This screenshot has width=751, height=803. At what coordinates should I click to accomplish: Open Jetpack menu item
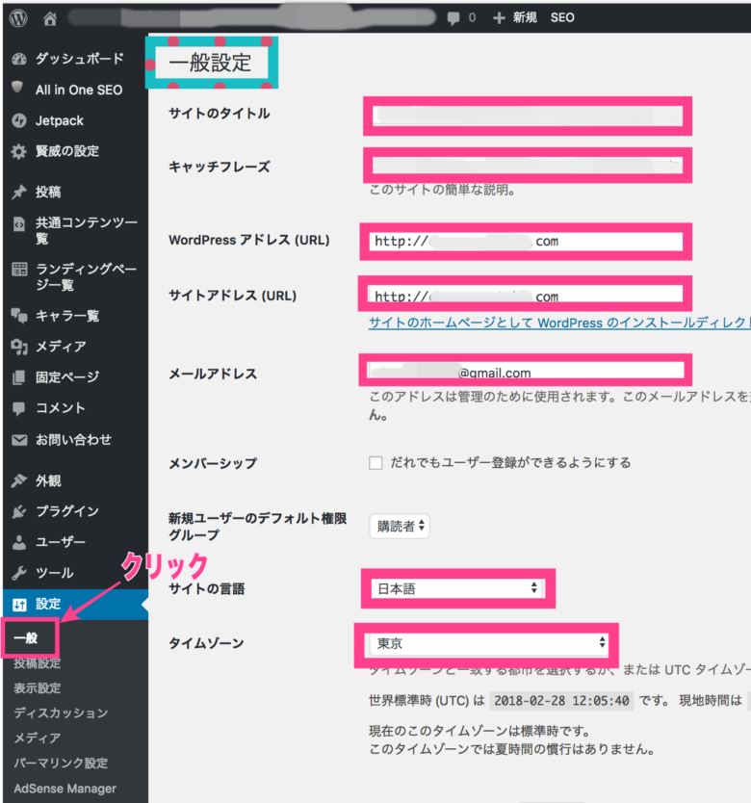point(60,121)
